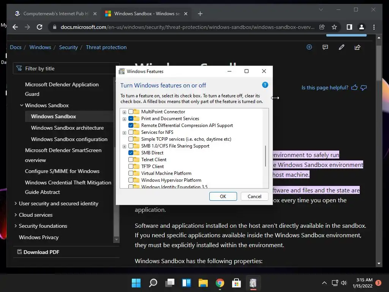Open the Windows Features help question icon
389x292 pixels.
coord(265,85)
